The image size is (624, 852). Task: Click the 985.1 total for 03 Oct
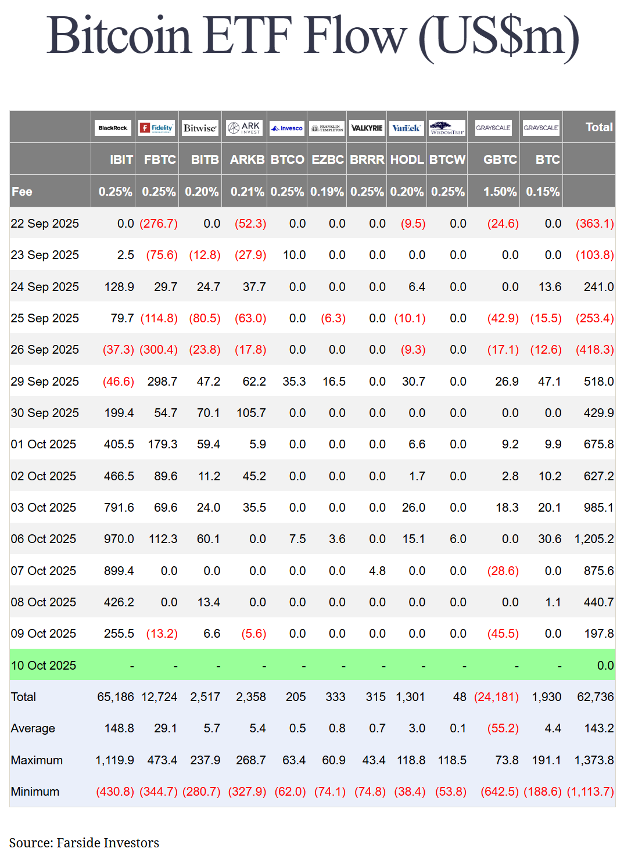point(599,508)
